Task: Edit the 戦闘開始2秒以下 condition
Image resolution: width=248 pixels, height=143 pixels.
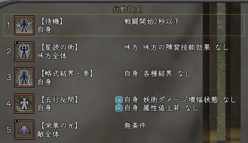Action: click(x=152, y=21)
